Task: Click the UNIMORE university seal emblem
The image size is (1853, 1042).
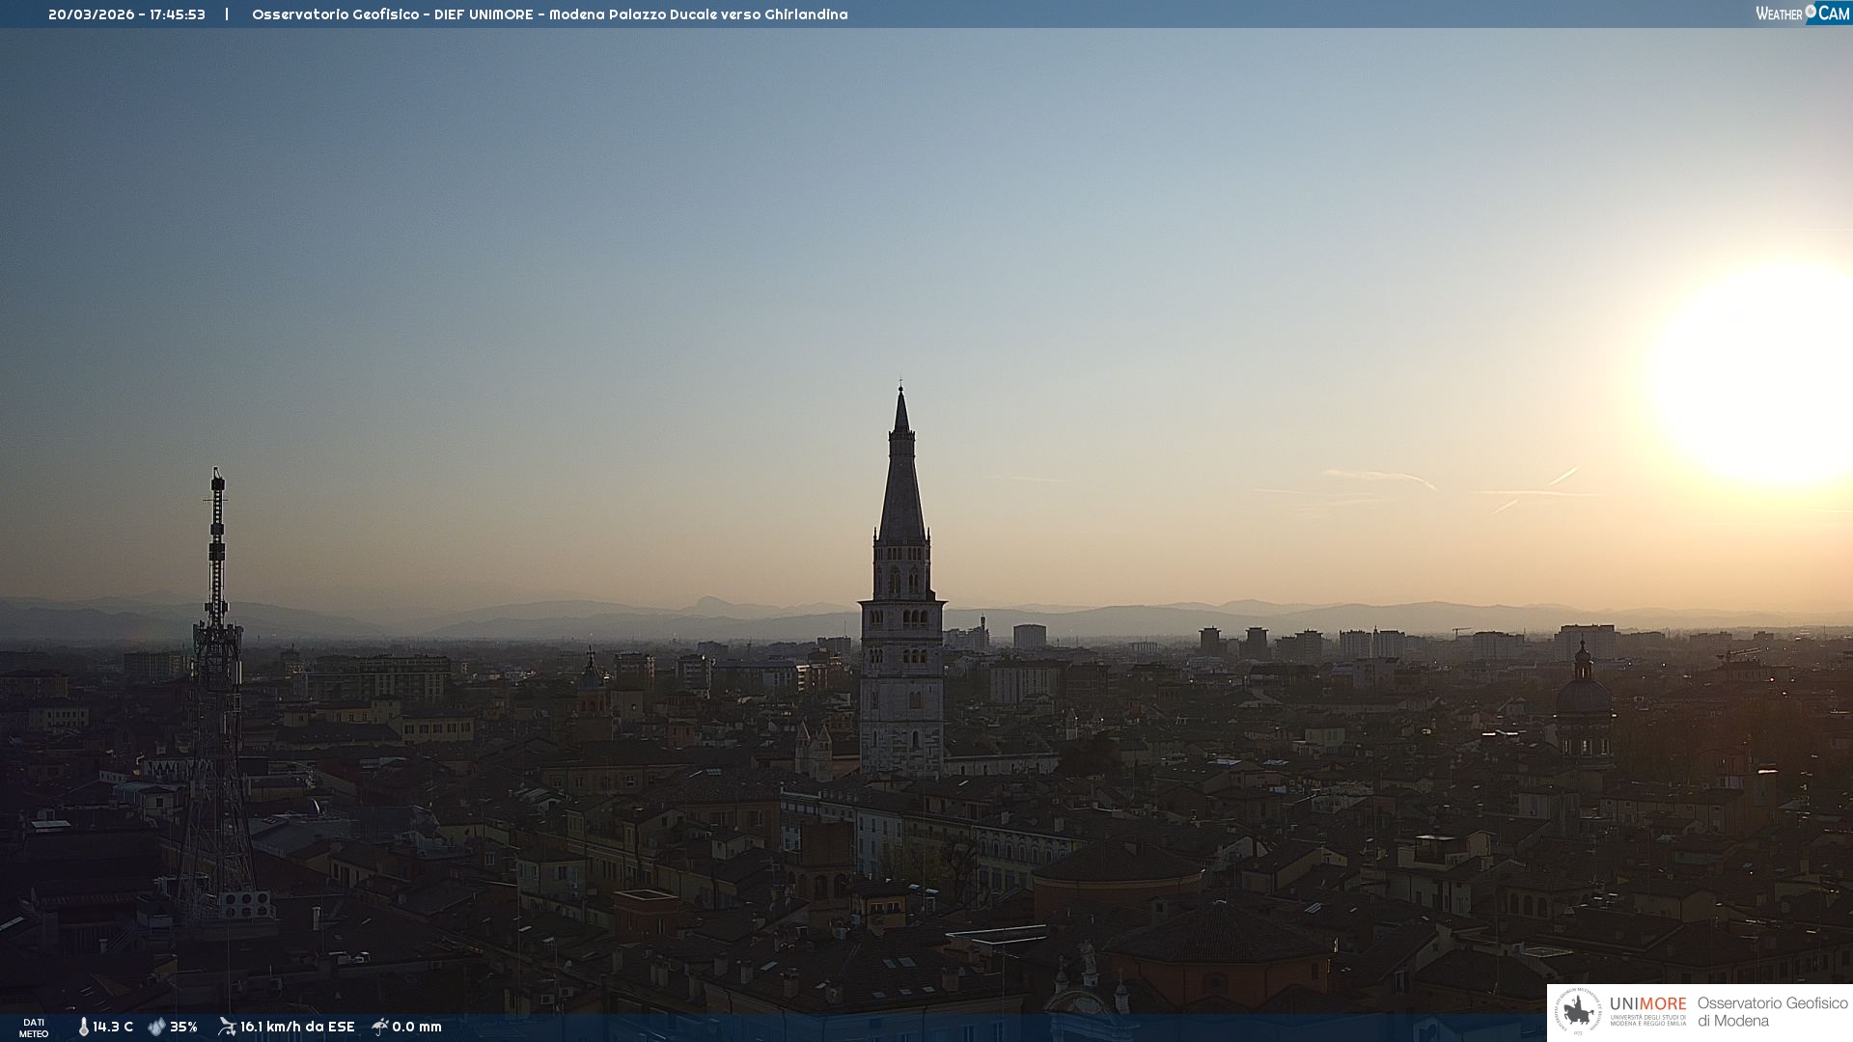Action: pos(1578,1011)
